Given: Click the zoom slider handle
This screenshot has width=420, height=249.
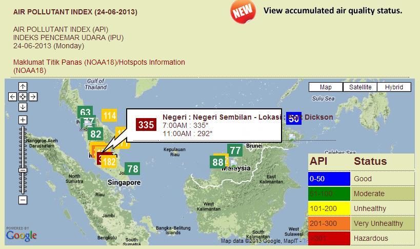Looking at the screenshot, I should pyautogui.click(x=23, y=170).
